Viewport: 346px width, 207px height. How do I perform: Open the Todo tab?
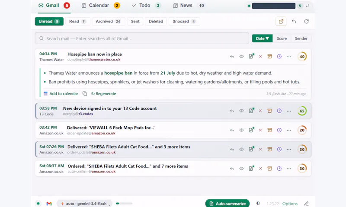click(x=146, y=6)
